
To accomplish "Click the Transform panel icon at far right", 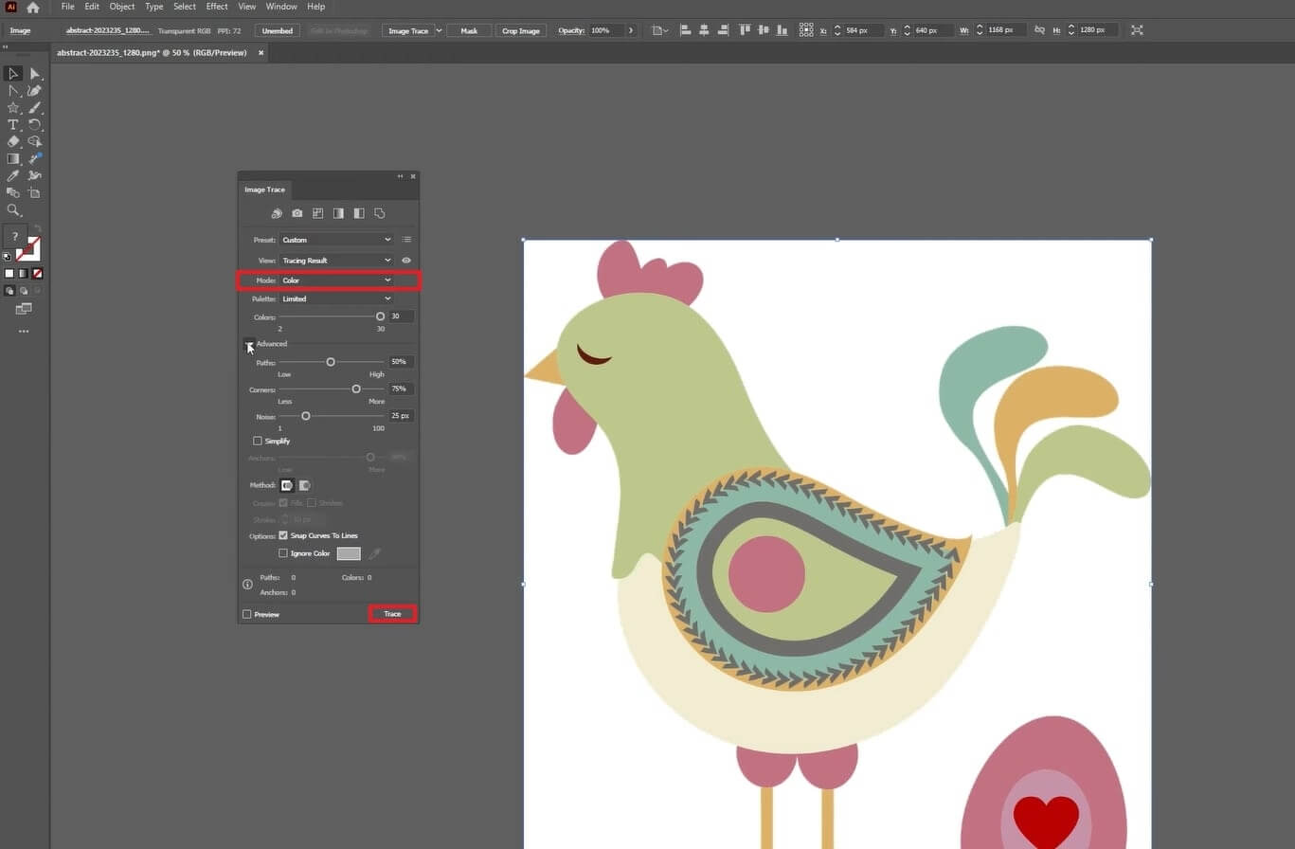I will click(1137, 30).
